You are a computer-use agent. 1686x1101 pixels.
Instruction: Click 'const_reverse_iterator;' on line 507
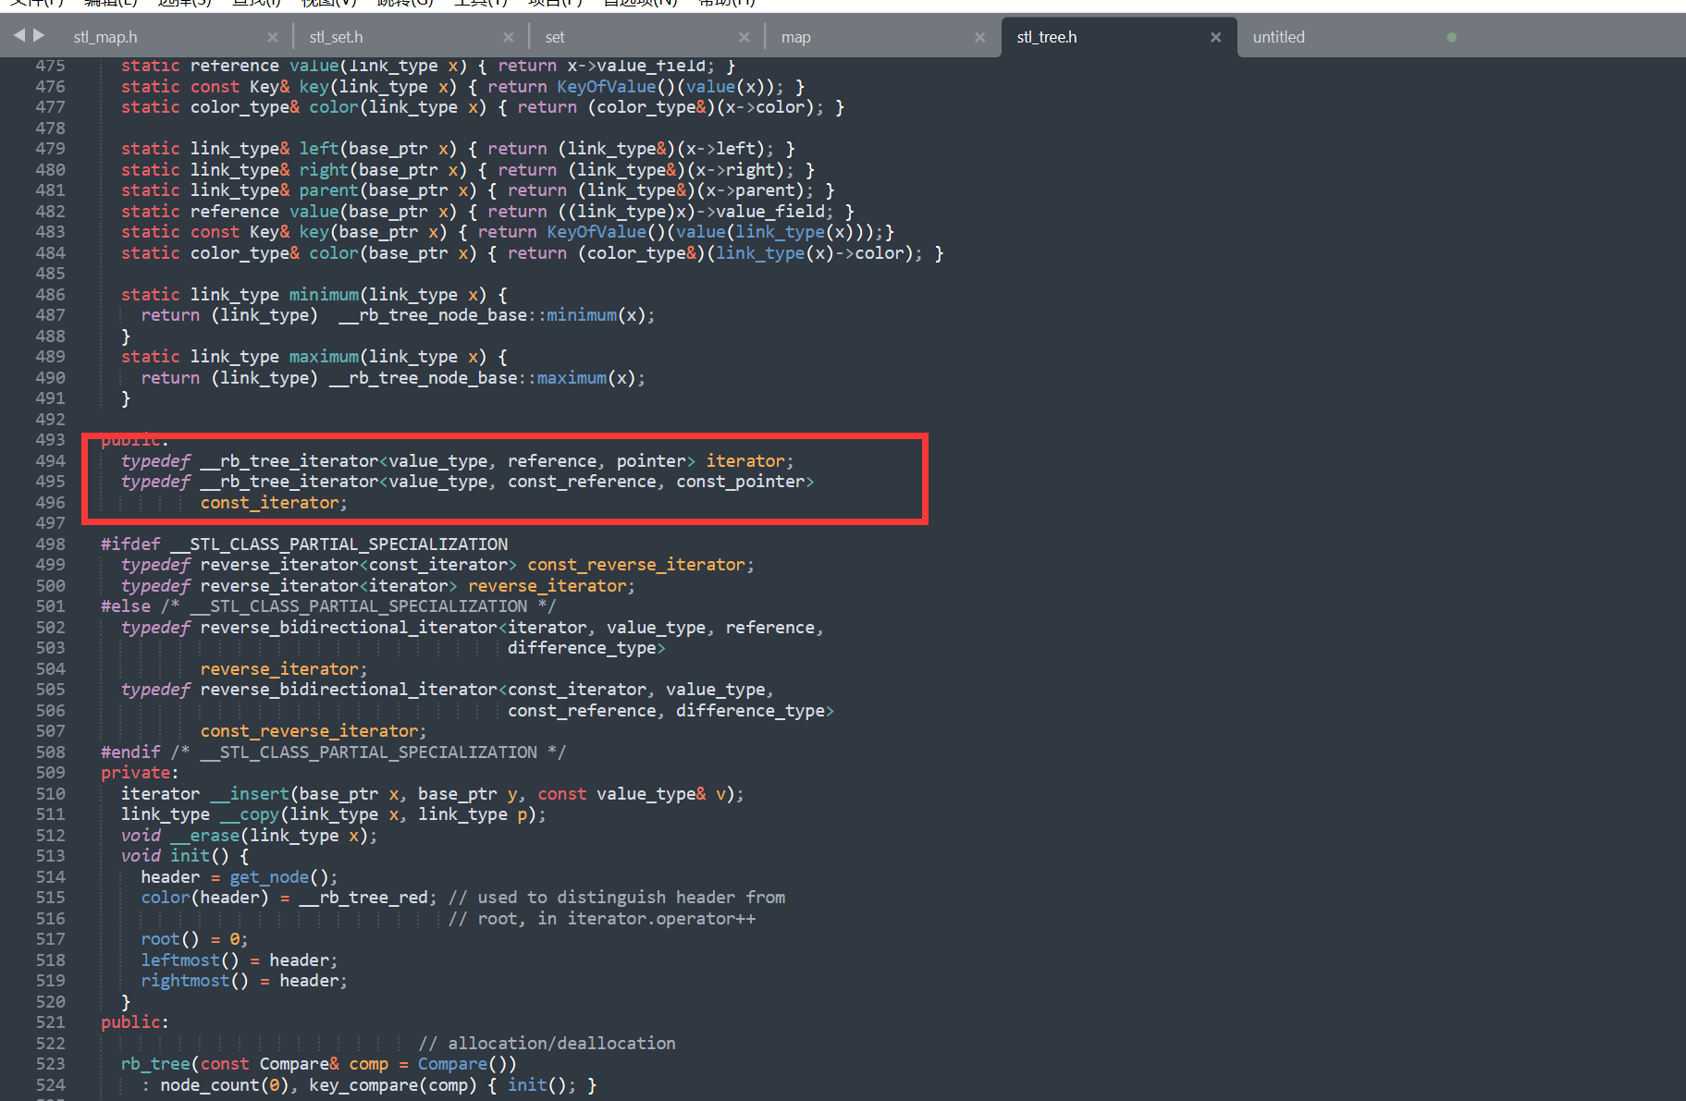tap(314, 731)
